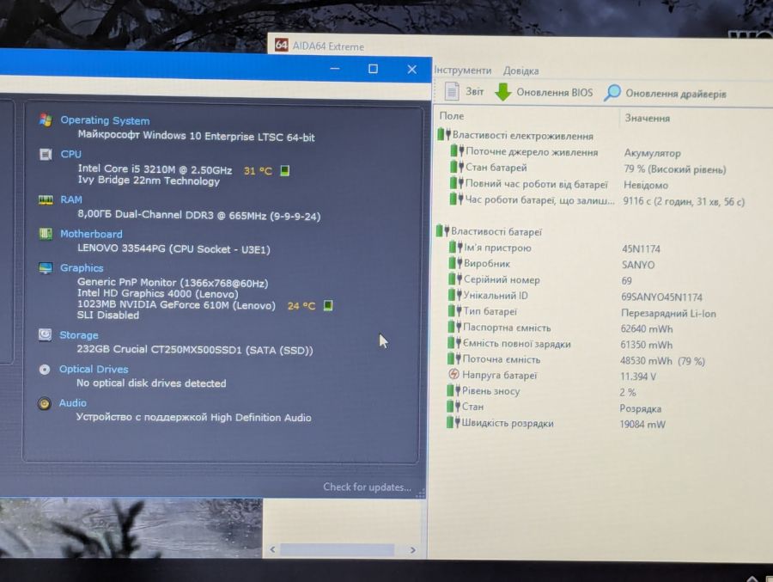
Task: Click the Graphics monitor icon
Action: [46, 268]
